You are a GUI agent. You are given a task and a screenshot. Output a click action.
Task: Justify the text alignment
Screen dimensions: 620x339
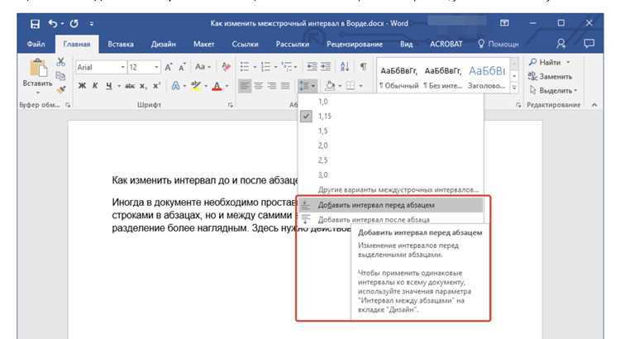(285, 86)
